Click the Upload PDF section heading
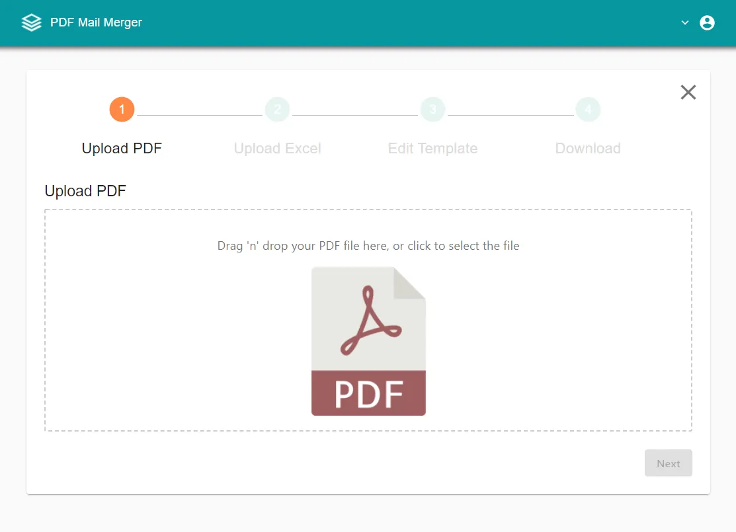The image size is (736, 532). [85, 191]
